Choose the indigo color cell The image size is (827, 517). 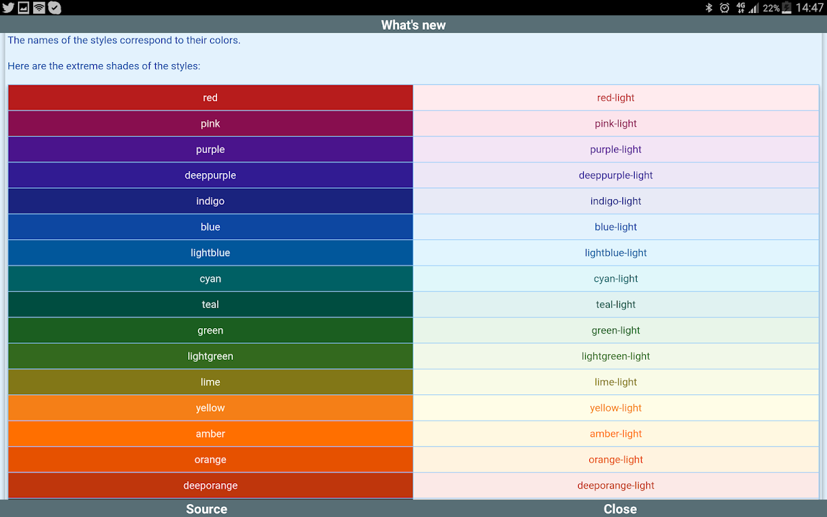pyautogui.click(x=210, y=201)
